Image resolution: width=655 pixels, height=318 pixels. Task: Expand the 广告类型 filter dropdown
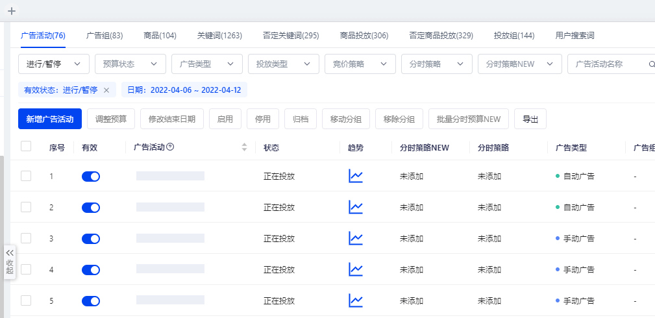click(206, 64)
